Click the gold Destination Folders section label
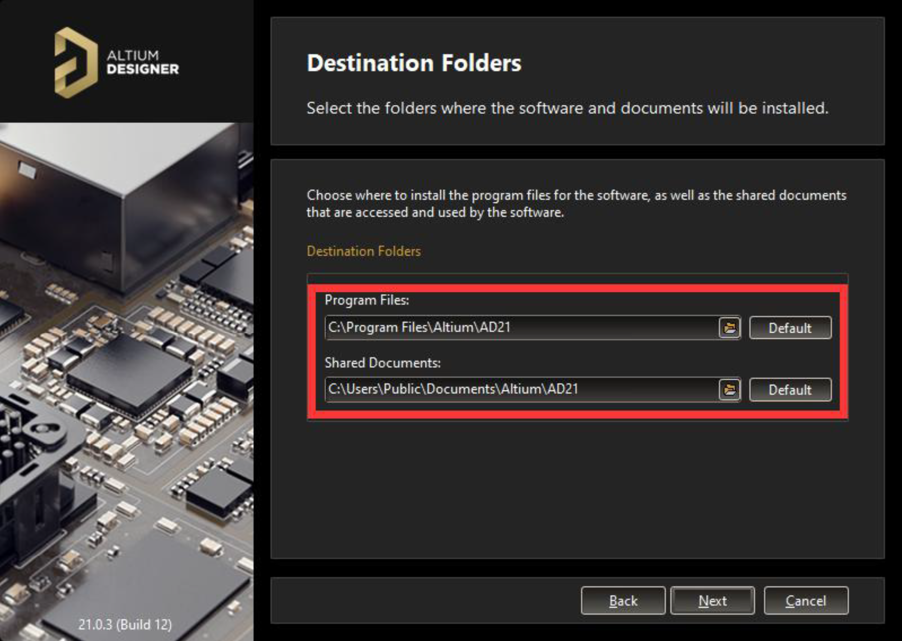 (364, 251)
